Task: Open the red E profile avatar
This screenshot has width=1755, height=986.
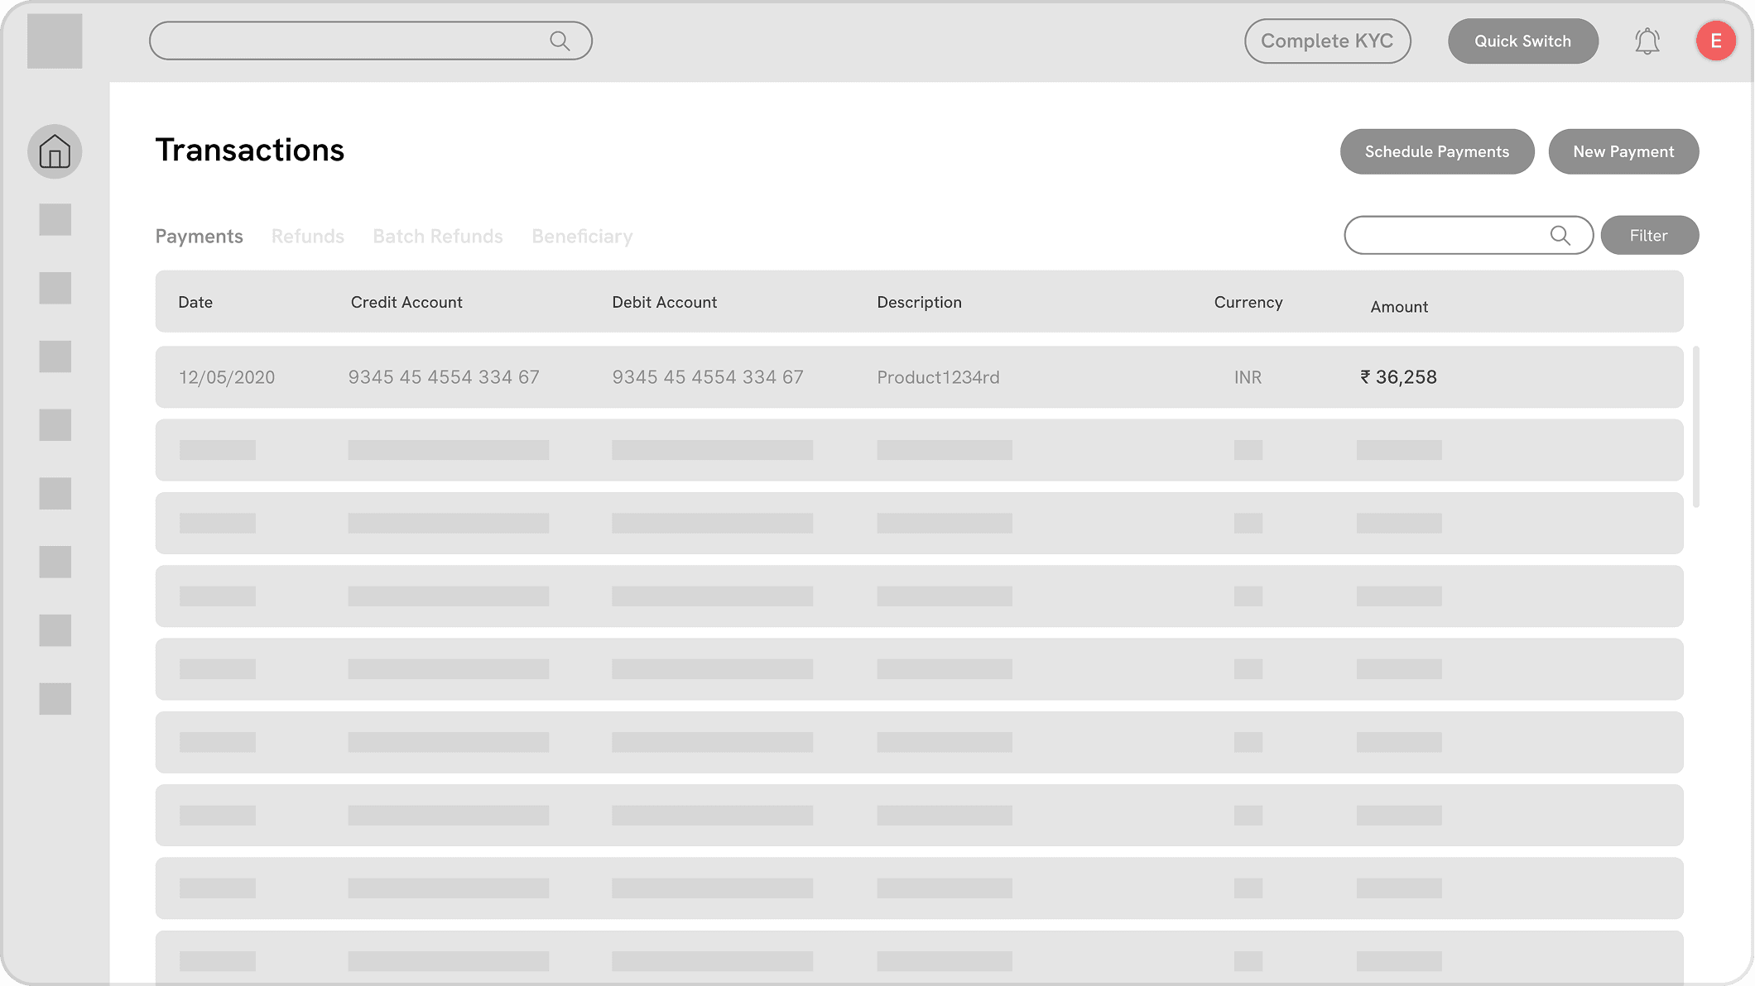Action: tap(1715, 41)
